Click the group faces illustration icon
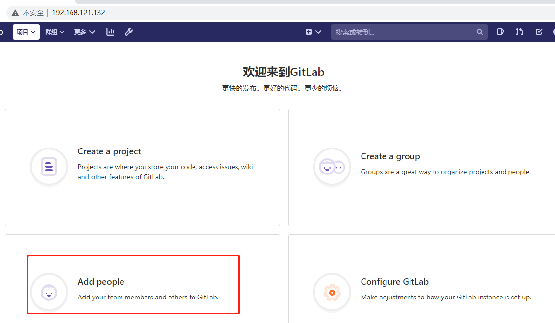 [332, 167]
